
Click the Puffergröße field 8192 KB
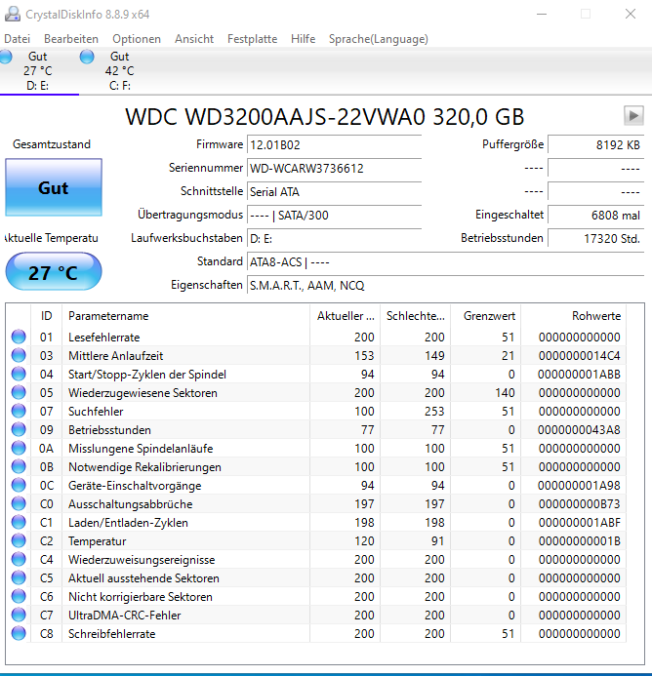596,144
